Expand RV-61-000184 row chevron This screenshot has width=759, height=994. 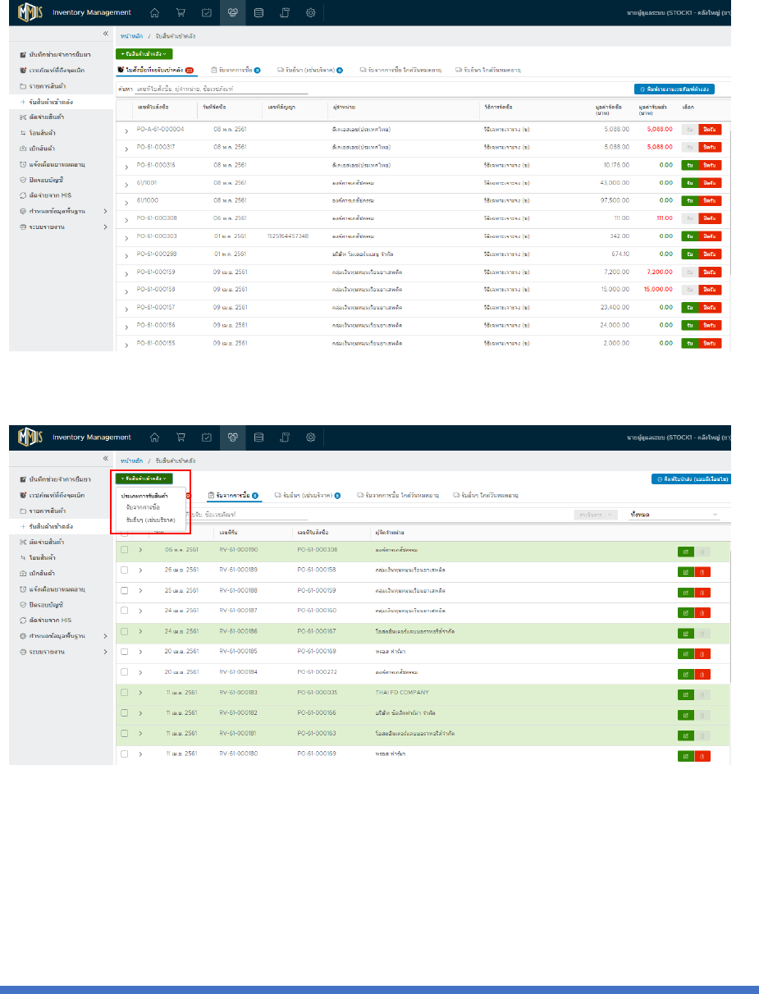tap(141, 671)
